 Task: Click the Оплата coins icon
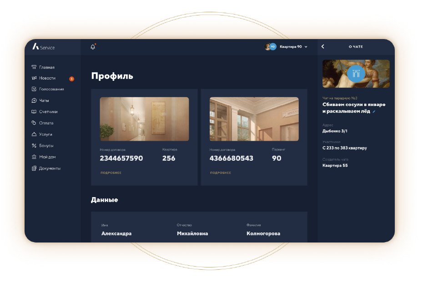pos(34,123)
